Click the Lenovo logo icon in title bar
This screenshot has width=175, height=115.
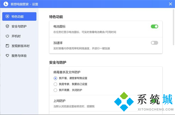point(6,4)
